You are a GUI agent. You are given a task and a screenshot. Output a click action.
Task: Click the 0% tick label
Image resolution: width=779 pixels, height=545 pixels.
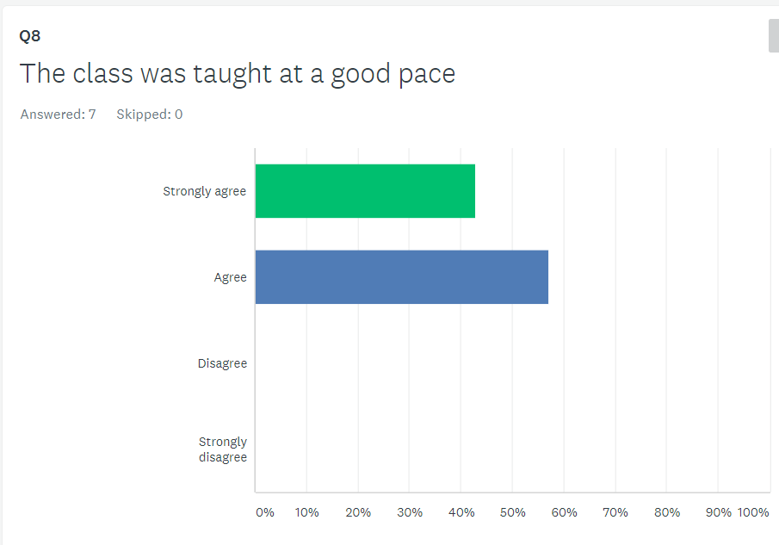265,512
